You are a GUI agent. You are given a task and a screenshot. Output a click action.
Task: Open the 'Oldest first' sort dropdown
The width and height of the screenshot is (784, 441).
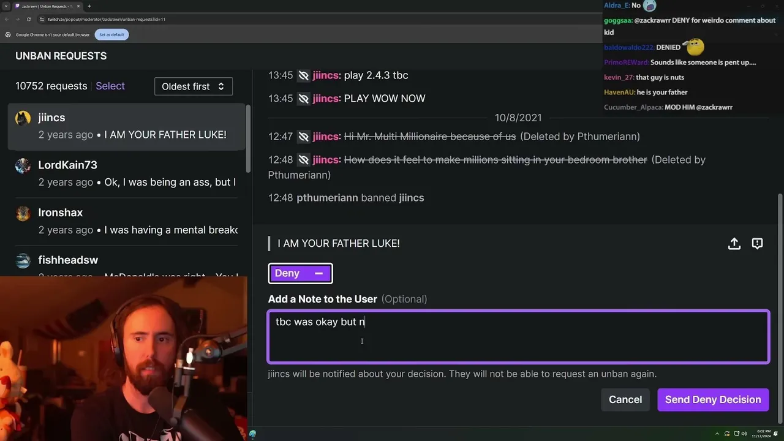[x=194, y=86]
